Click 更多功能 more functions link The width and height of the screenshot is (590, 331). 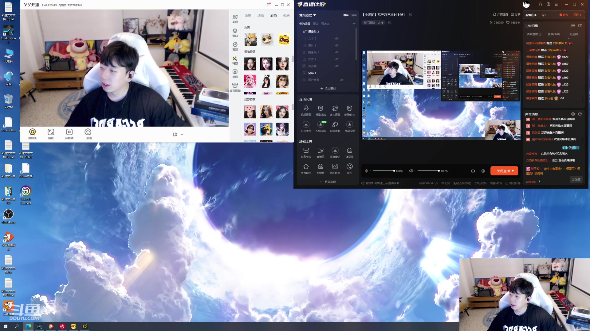click(328, 182)
